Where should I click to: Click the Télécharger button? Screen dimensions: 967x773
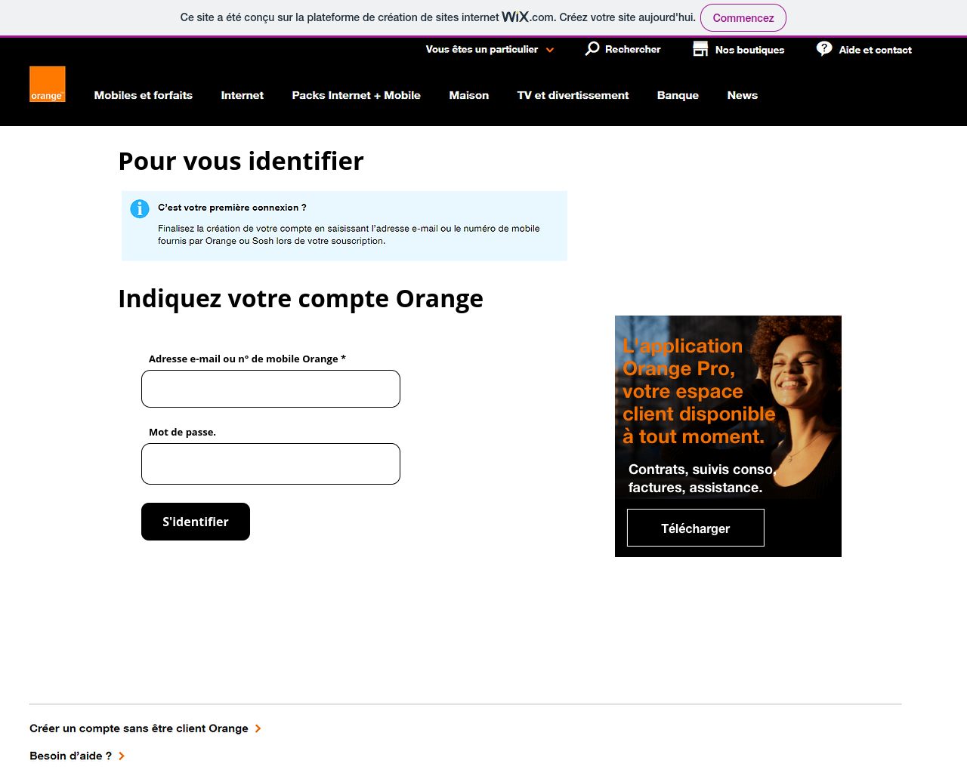(696, 528)
